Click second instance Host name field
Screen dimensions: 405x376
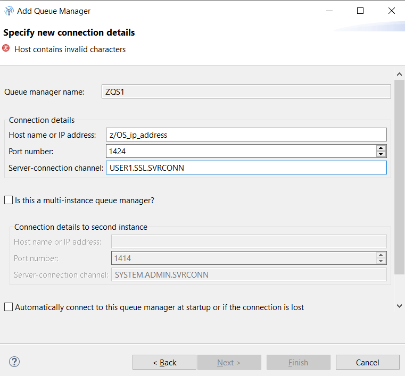tap(249, 241)
